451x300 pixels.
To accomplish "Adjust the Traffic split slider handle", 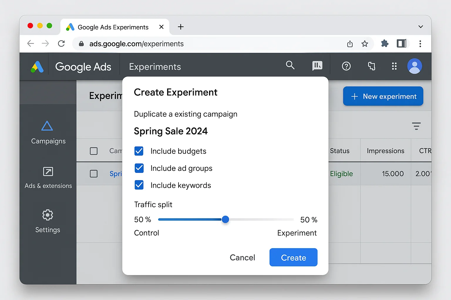I will pos(225,219).
